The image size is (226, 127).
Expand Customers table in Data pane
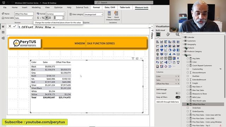pos(183,41)
